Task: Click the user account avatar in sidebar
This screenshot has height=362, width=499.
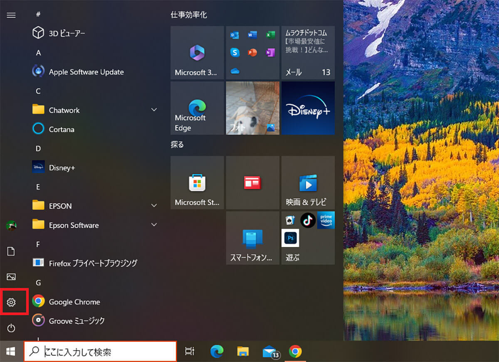Action: pyautogui.click(x=11, y=225)
